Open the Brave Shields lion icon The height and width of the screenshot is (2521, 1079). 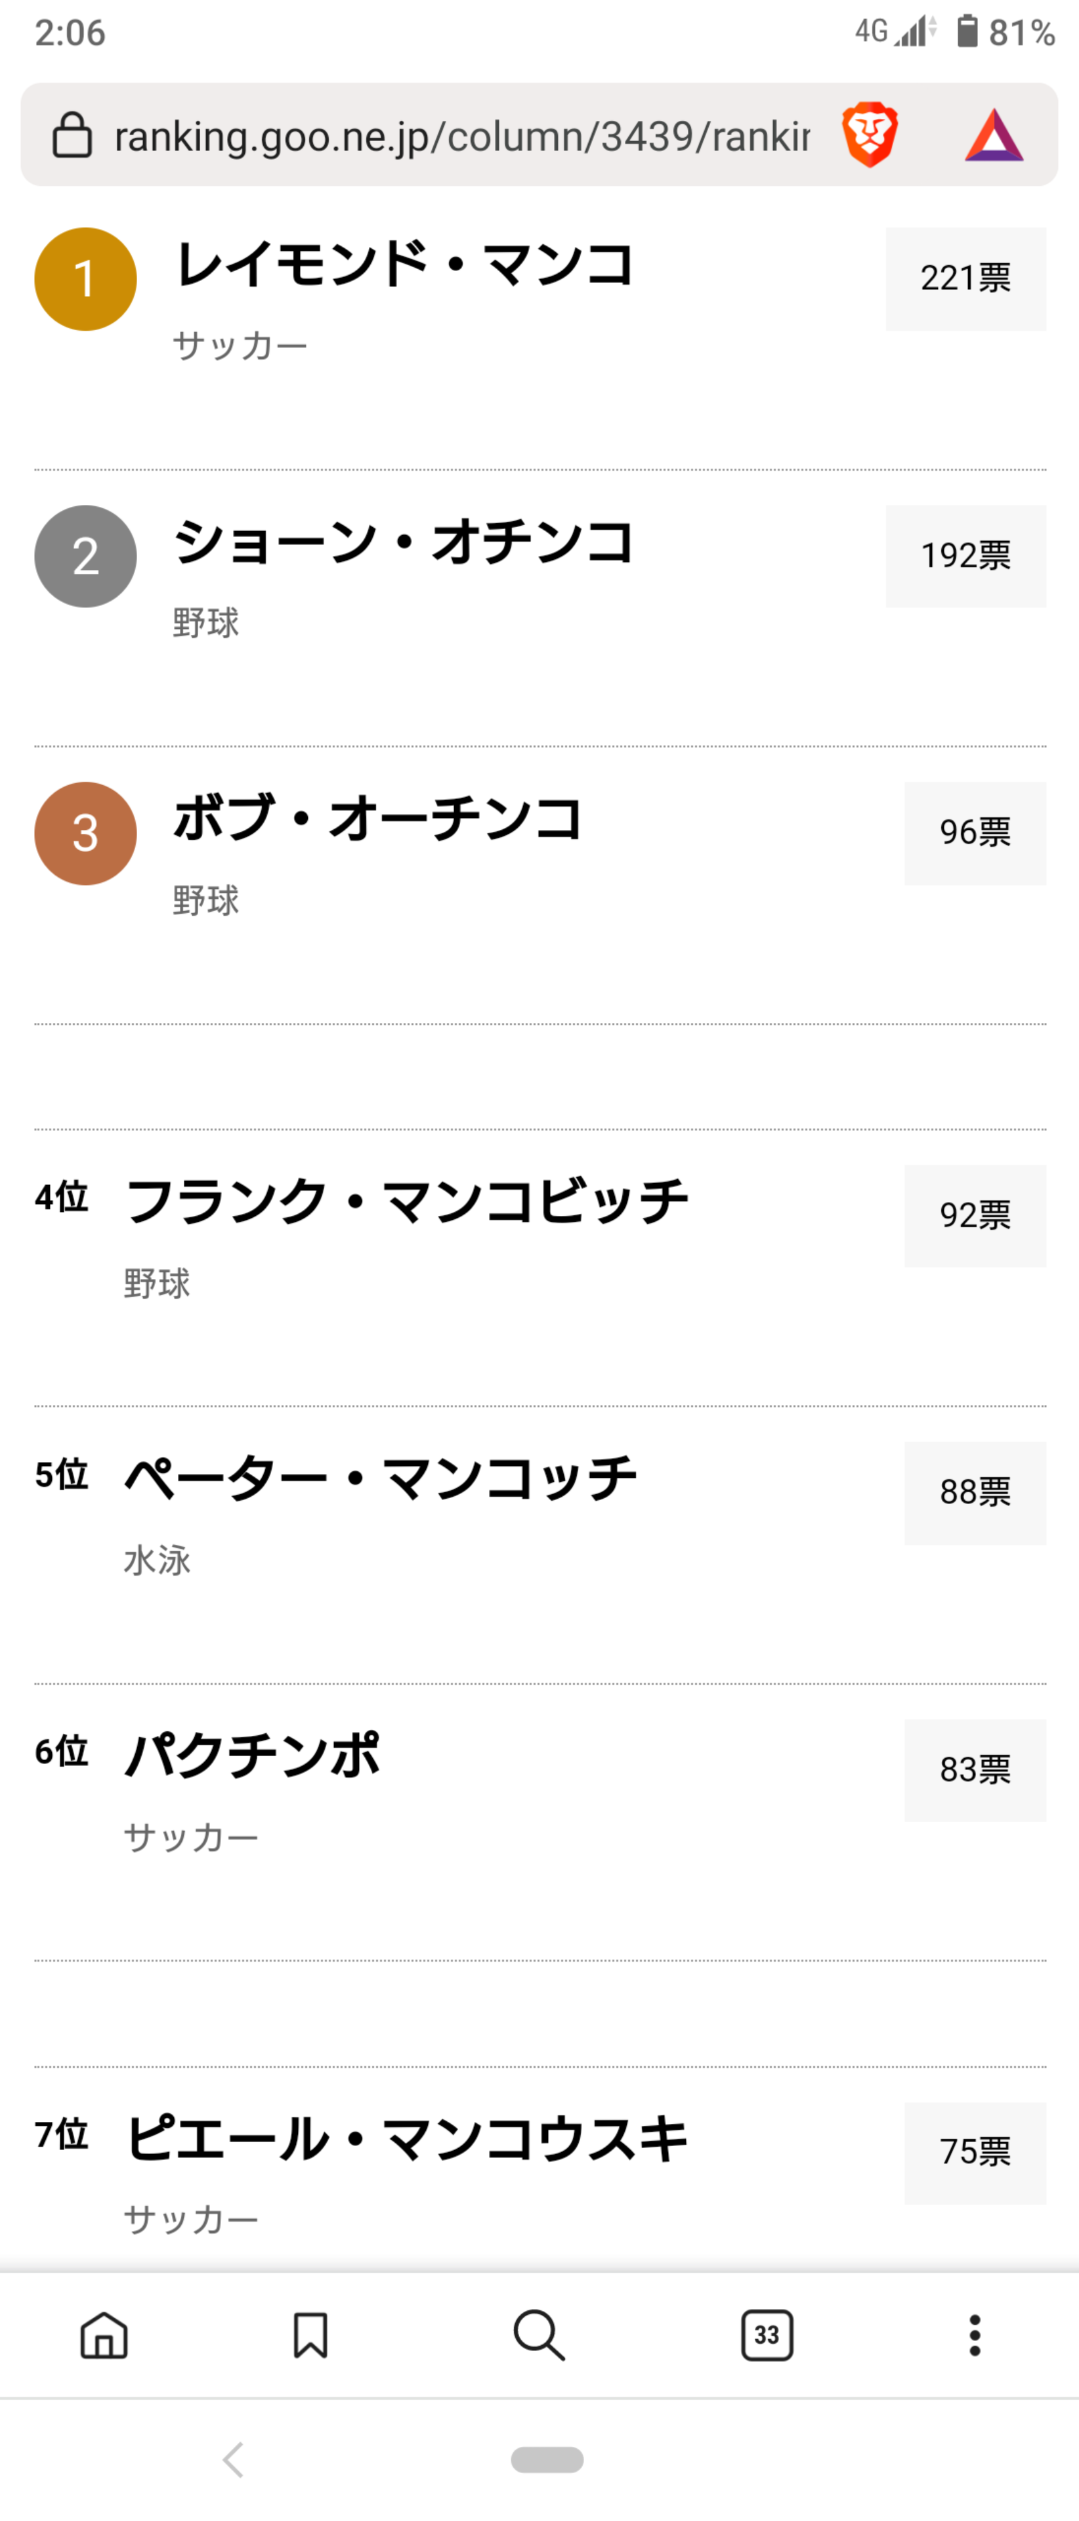coord(869,134)
